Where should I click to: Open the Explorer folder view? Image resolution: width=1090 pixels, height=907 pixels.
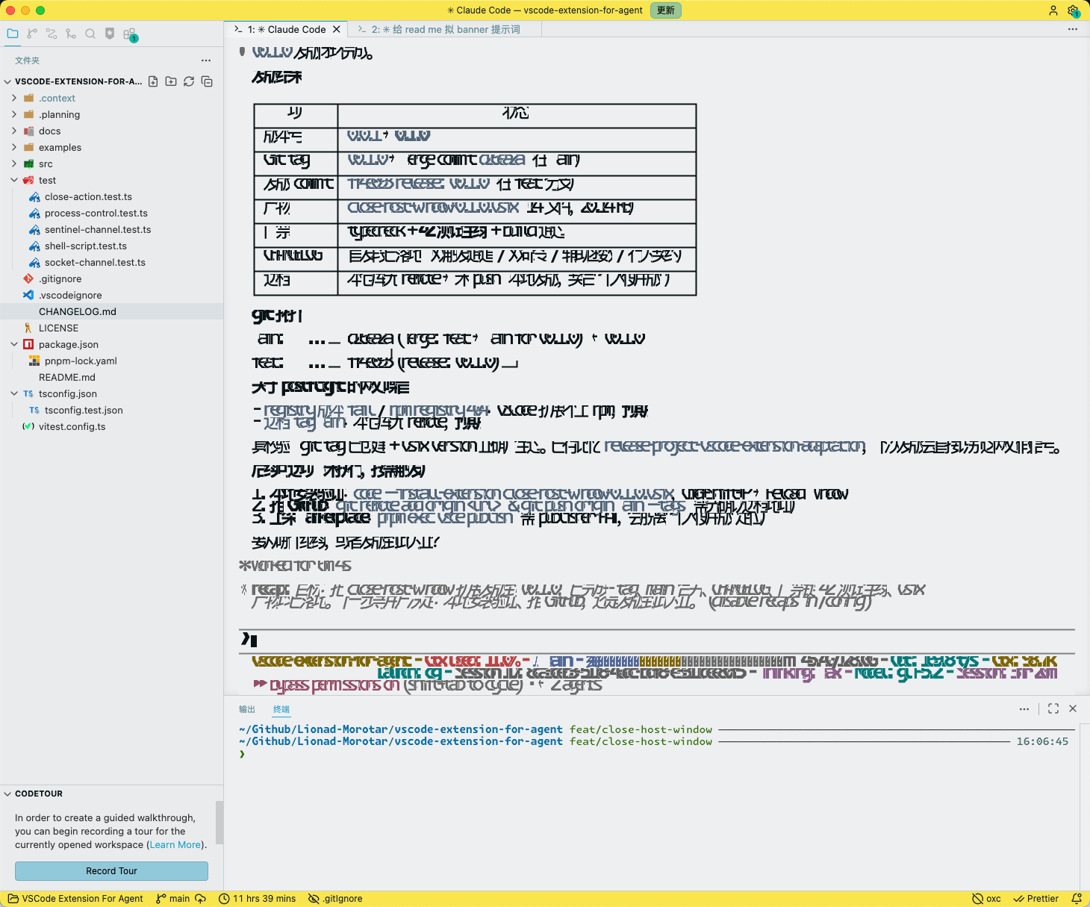(13, 34)
